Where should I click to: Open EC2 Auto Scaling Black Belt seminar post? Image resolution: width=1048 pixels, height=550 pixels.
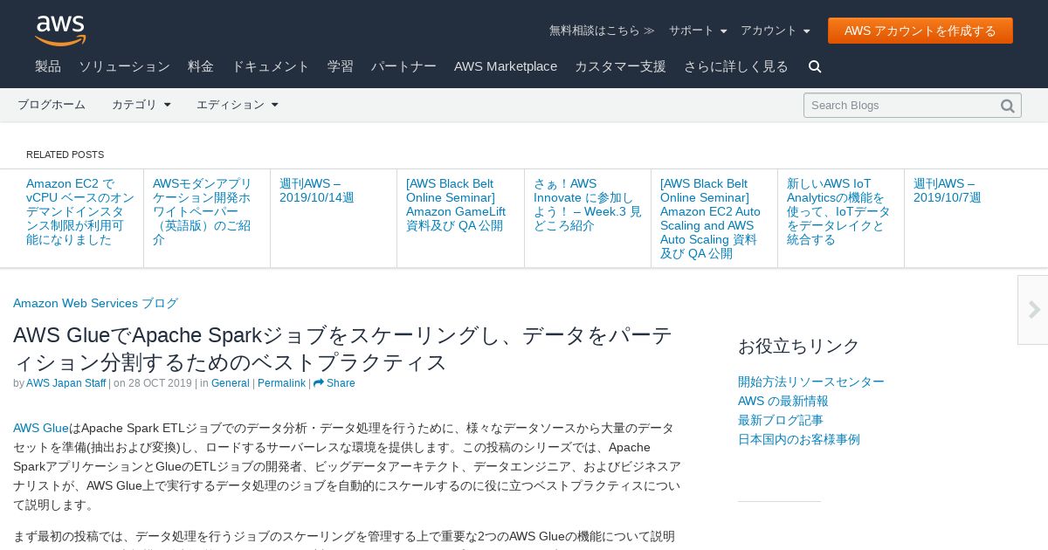pos(710,218)
